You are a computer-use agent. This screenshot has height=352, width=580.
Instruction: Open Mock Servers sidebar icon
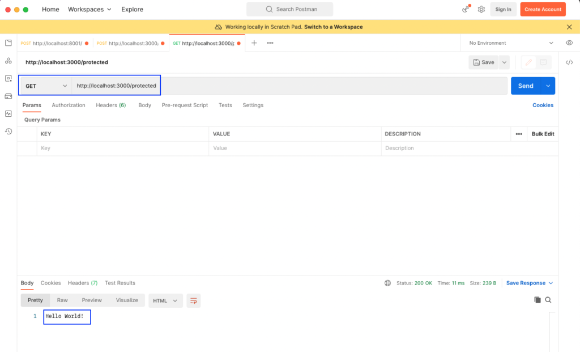[x=8, y=96]
